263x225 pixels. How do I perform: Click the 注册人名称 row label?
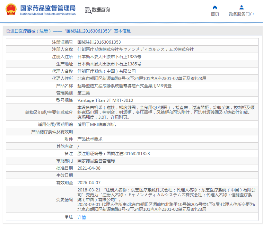pyautogui.click(x=62, y=49)
